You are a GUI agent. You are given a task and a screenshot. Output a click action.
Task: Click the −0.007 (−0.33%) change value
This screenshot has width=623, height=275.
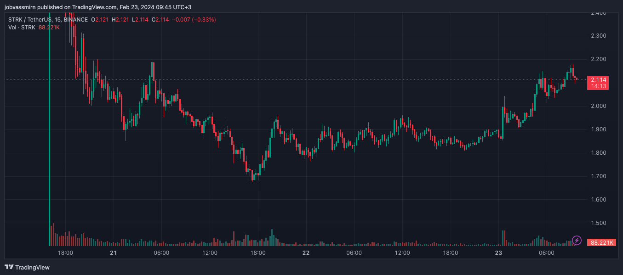(x=194, y=20)
